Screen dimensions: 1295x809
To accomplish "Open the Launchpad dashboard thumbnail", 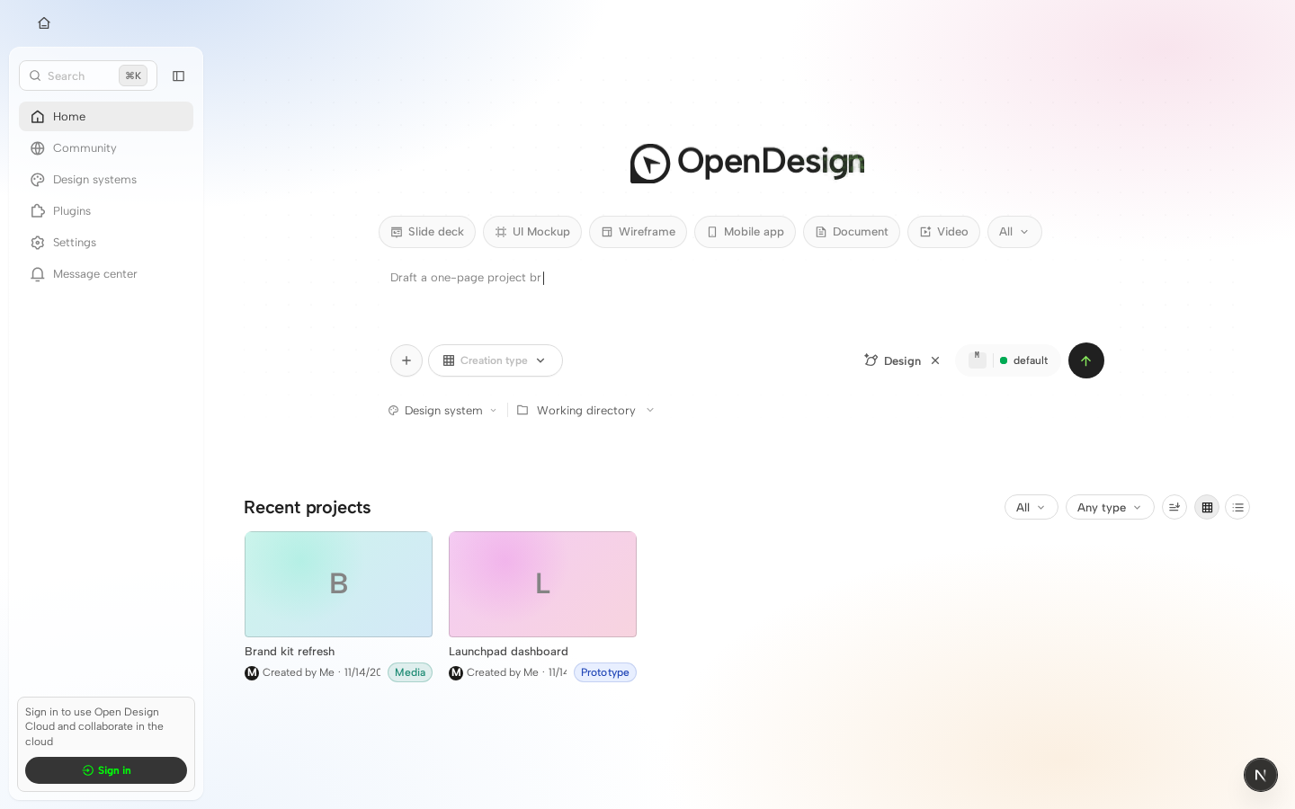I will [x=542, y=584].
